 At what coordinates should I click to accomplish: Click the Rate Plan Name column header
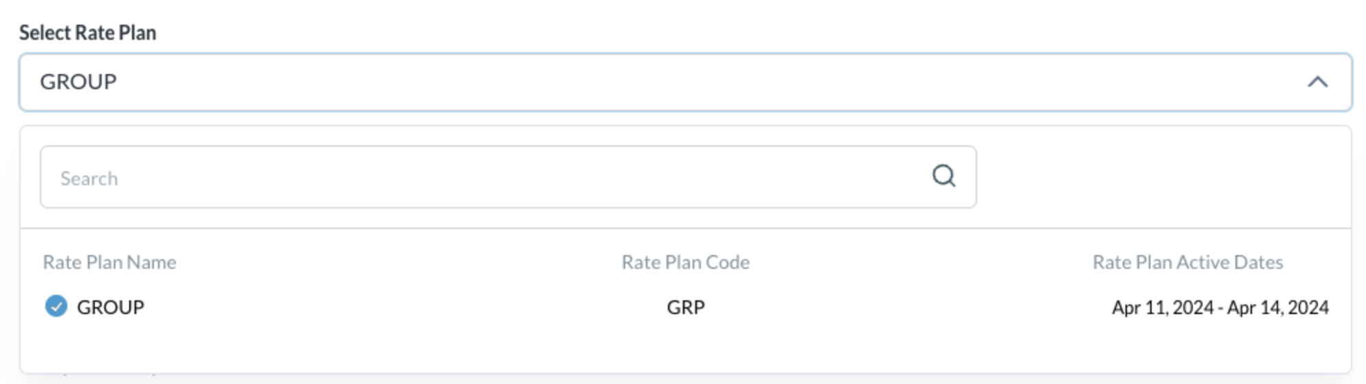point(109,262)
